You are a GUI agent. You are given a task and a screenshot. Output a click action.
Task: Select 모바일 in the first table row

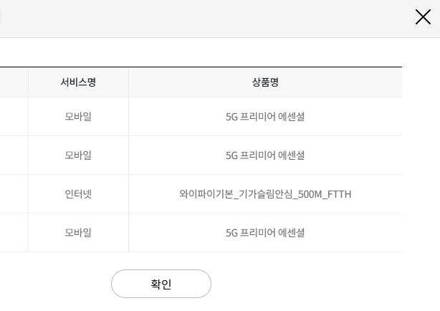78,116
